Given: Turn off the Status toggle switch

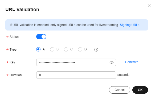Looking at the screenshot, I should tap(41, 37).
